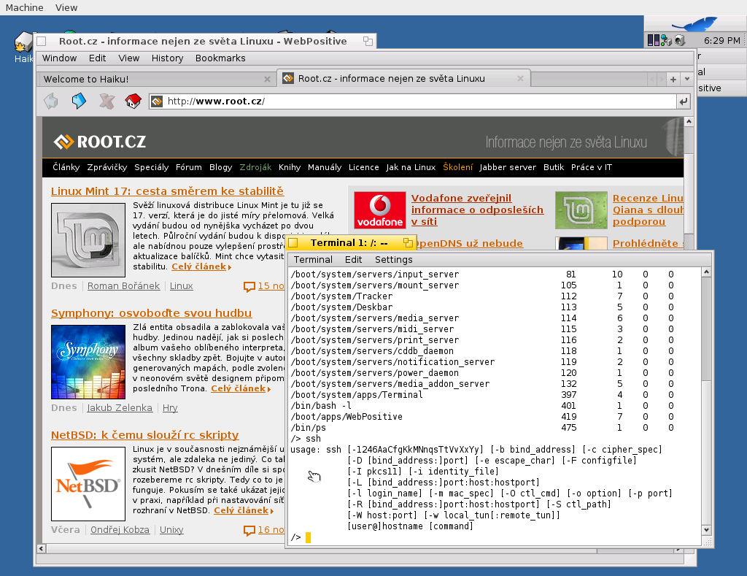Open the Settings menu in Terminal
The image size is (747, 576).
(x=393, y=259)
